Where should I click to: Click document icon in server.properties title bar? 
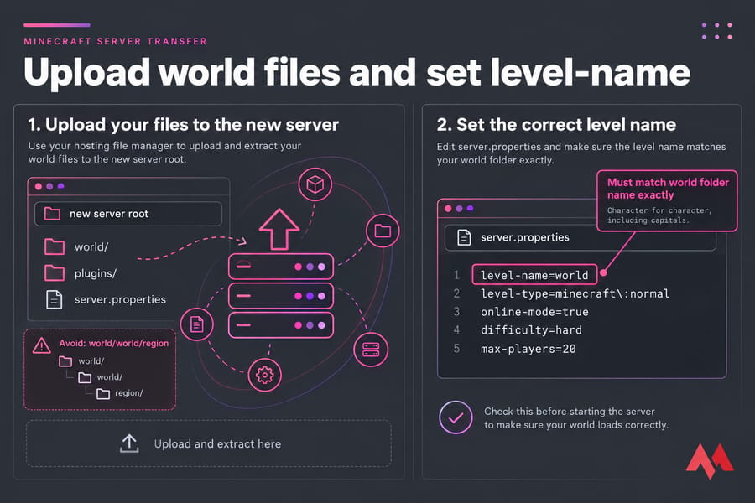(x=464, y=237)
